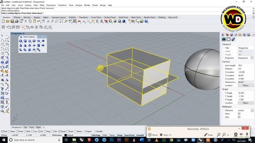Uncheck the Quad osnap checkbox
The height and width of the screenshot is (143, 255).
tap(59, 131)
